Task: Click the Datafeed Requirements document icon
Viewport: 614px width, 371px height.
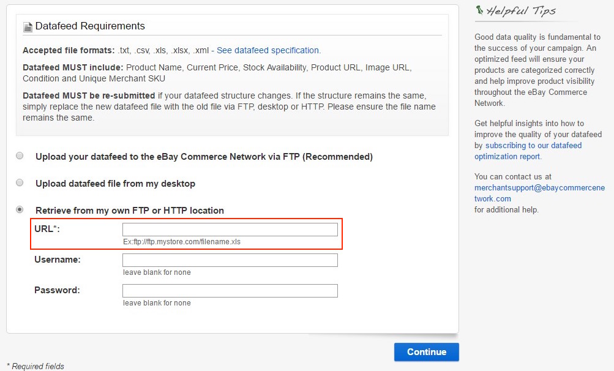Action: tap(28, 27)
